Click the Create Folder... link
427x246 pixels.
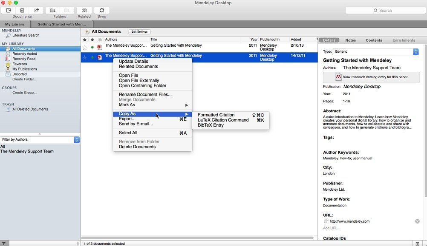click(x=25, y=79)
